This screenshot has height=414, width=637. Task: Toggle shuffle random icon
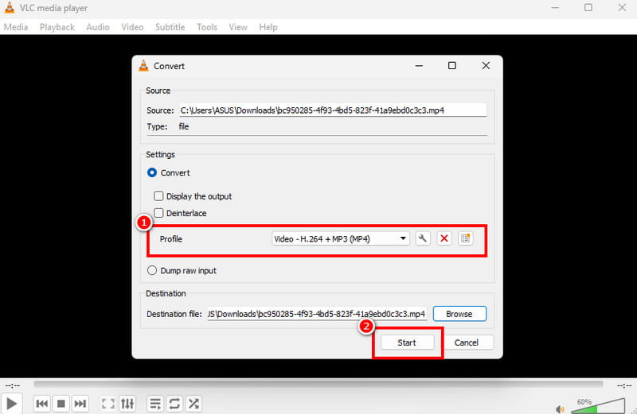(x=193, y=404)
